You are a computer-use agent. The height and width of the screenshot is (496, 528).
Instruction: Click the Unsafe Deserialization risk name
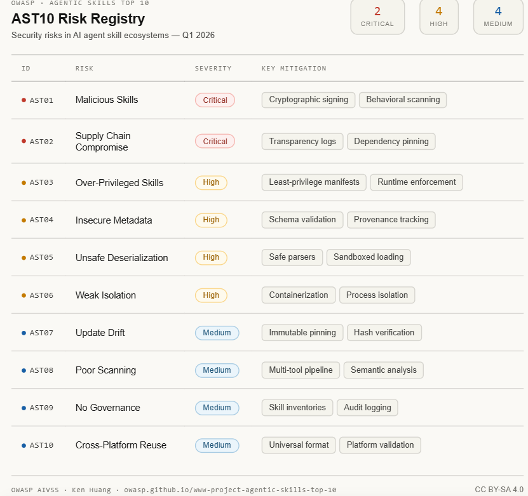[x=121, y=258]
